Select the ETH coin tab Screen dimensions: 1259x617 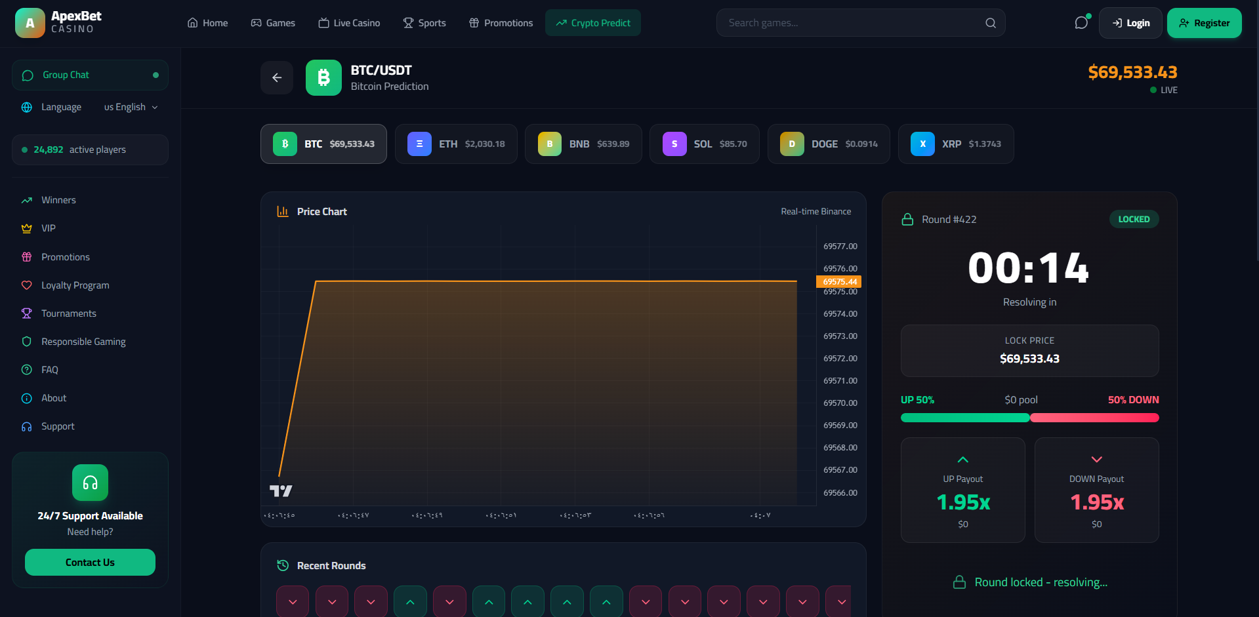[x=456, y=144]
